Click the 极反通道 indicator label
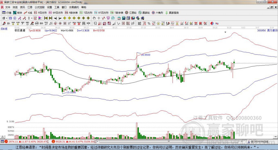 pyautogui.click(x=20, y=30)
